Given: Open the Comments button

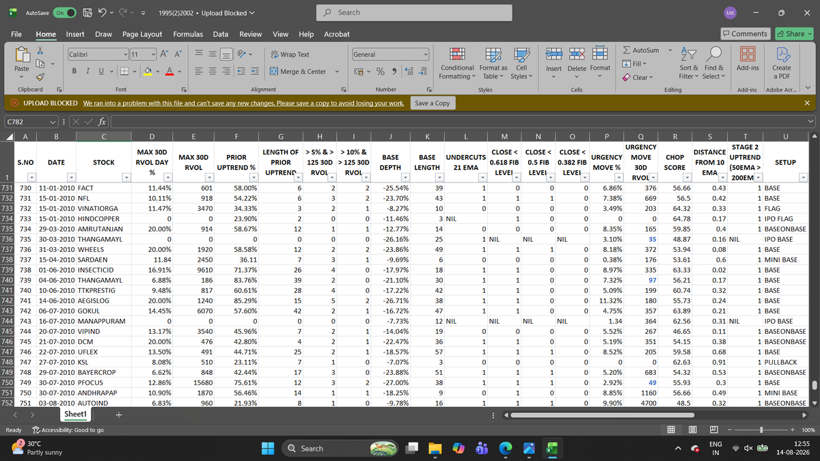Looking at the screenshot, I should 745,33.
